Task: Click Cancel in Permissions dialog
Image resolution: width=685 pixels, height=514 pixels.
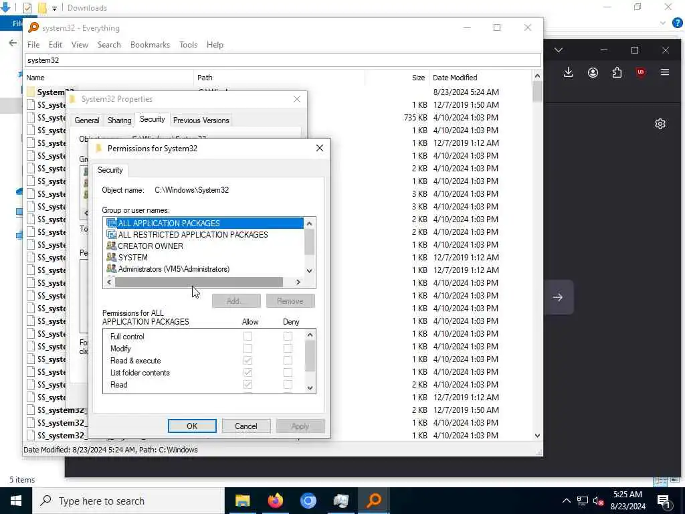Action: [246, 426]
